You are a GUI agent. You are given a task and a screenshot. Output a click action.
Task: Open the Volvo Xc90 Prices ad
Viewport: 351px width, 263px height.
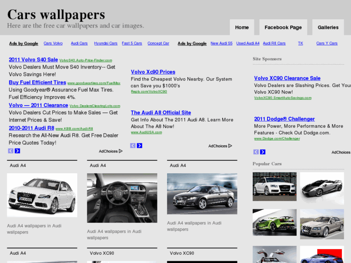tap(153, 72)
